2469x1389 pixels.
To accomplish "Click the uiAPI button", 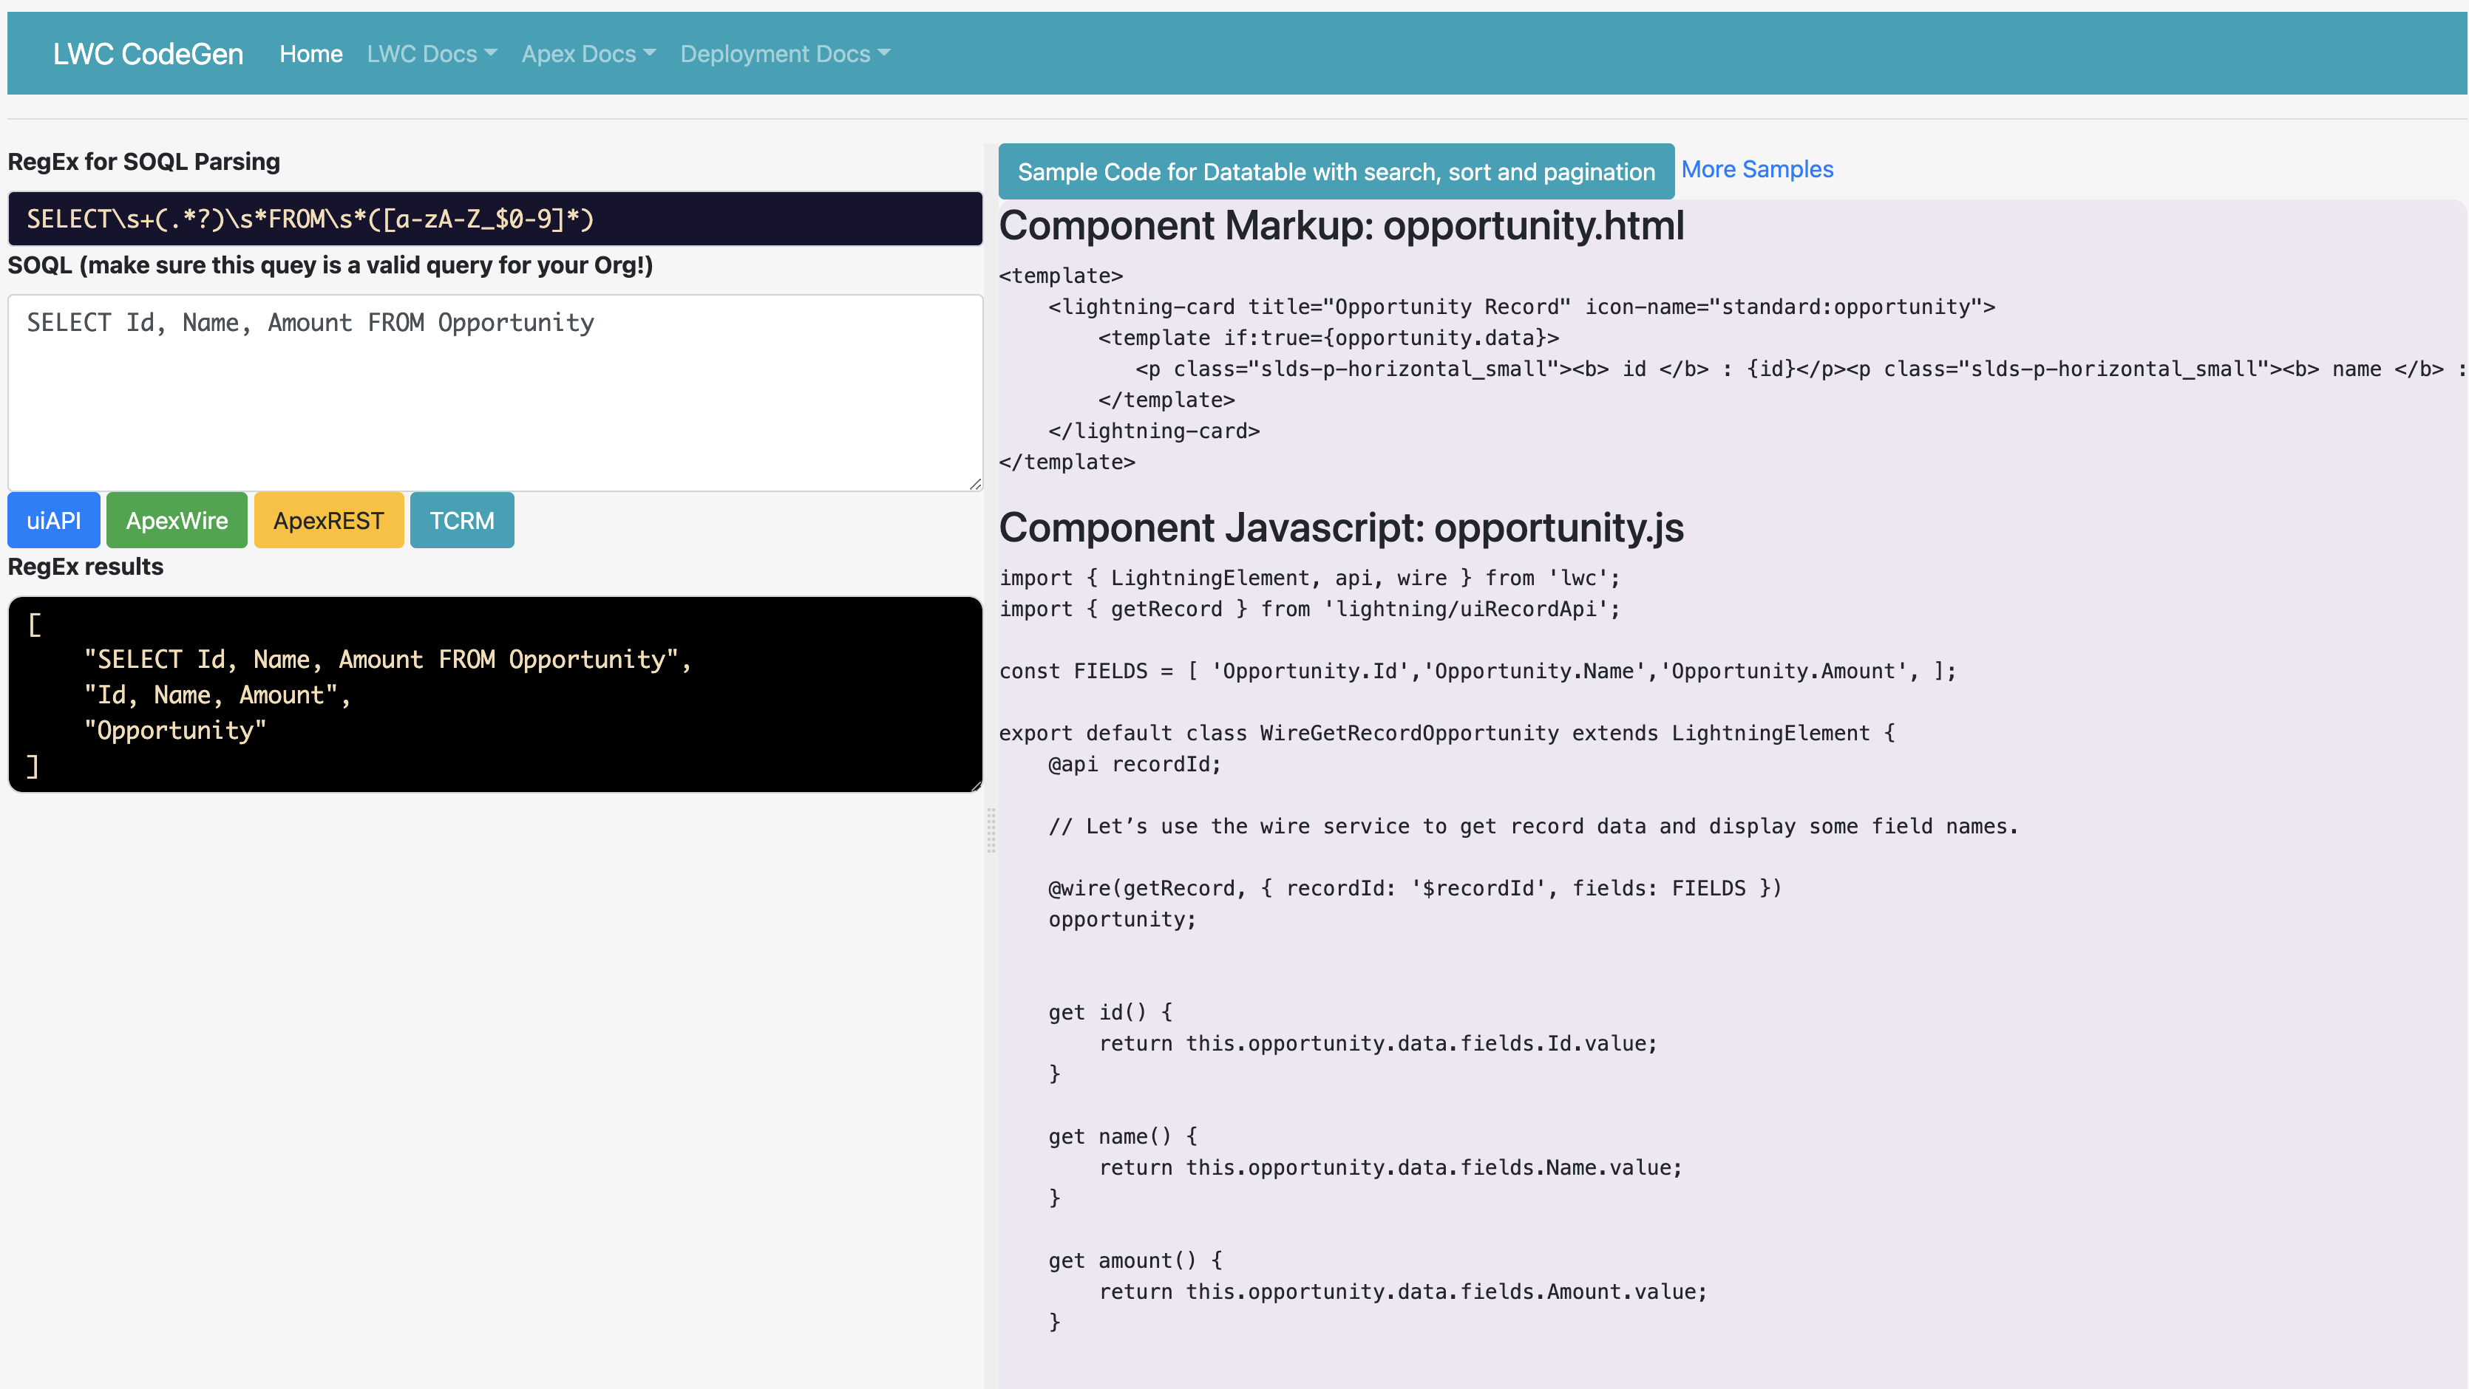I will click(54, 520).
